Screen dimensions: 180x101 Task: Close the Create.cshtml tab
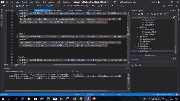[49, 10]
